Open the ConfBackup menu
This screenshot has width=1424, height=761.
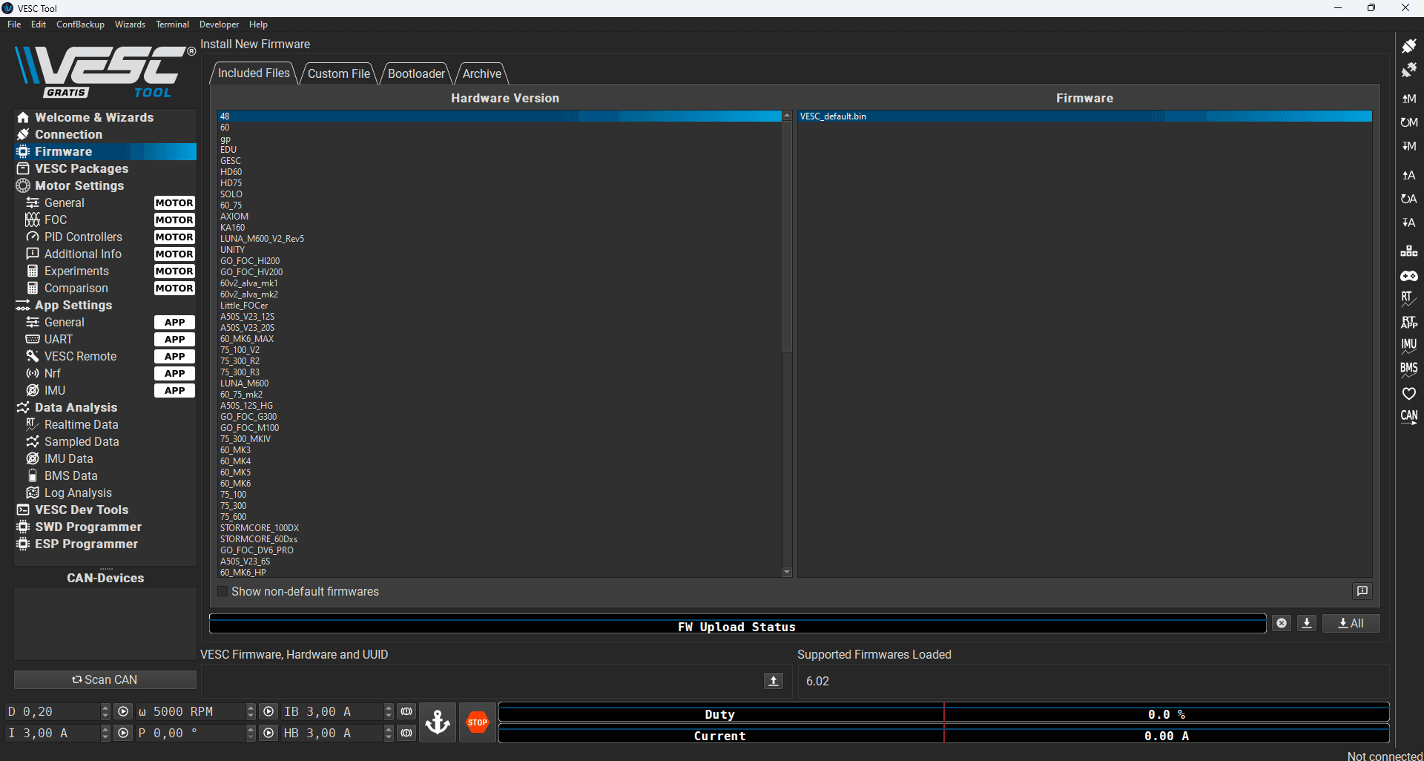[80, 24]
